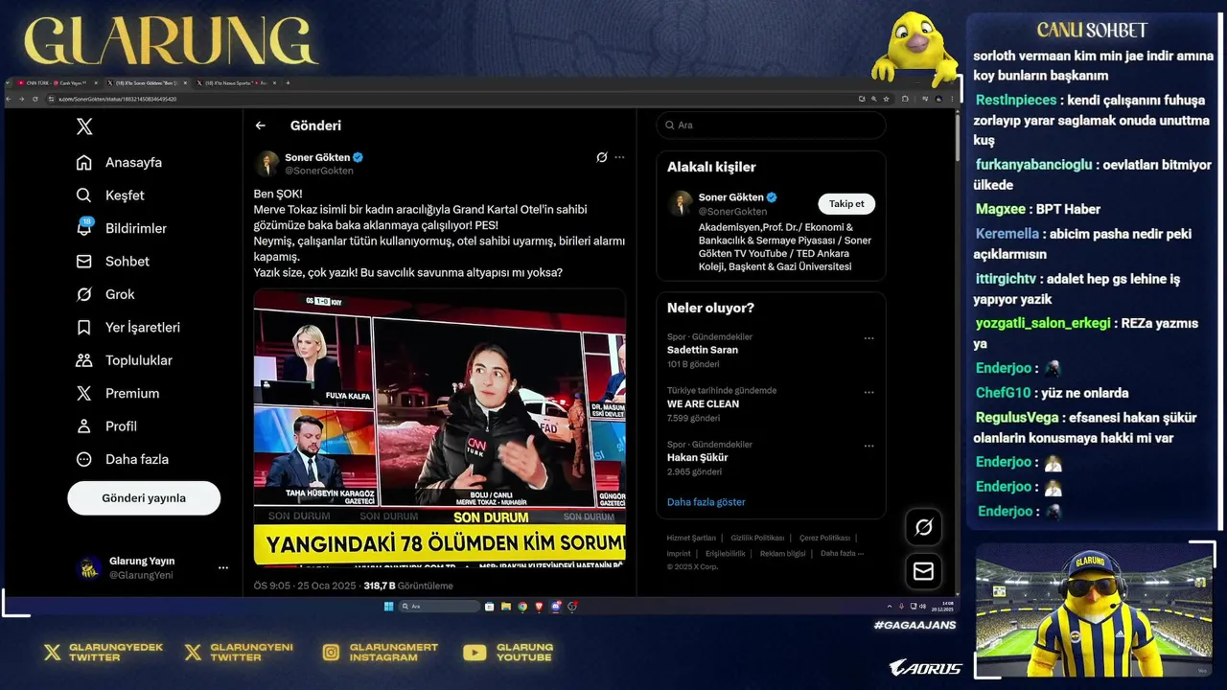Open Glarung Yayın account options menu

[223, 568]
